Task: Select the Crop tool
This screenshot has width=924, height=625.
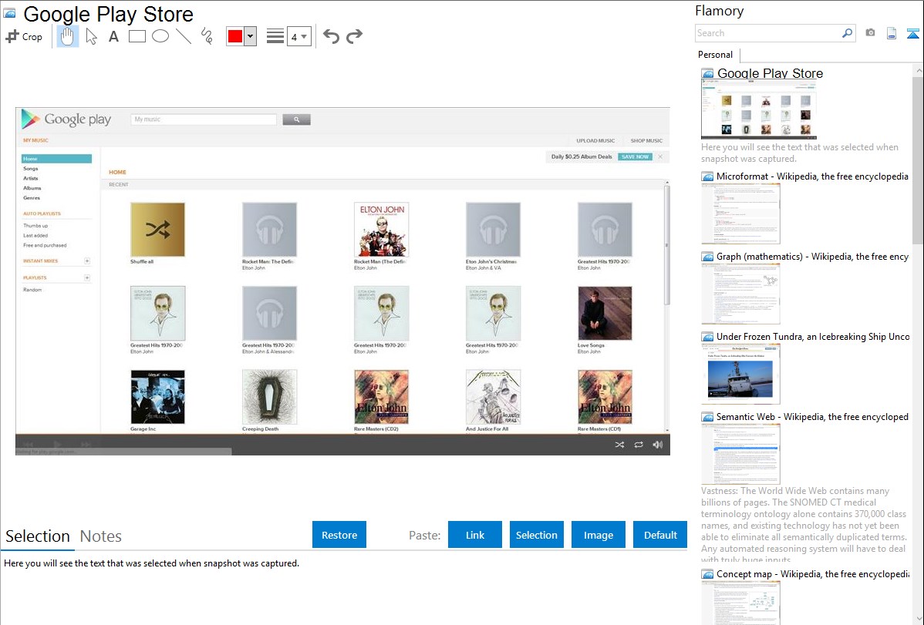Action: pos(24,36)
